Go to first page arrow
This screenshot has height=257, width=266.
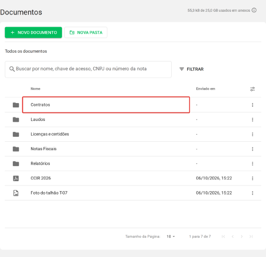tap(223, 237)
